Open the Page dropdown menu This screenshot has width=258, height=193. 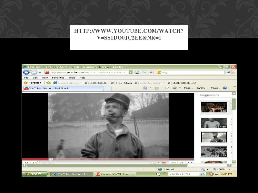188,88
